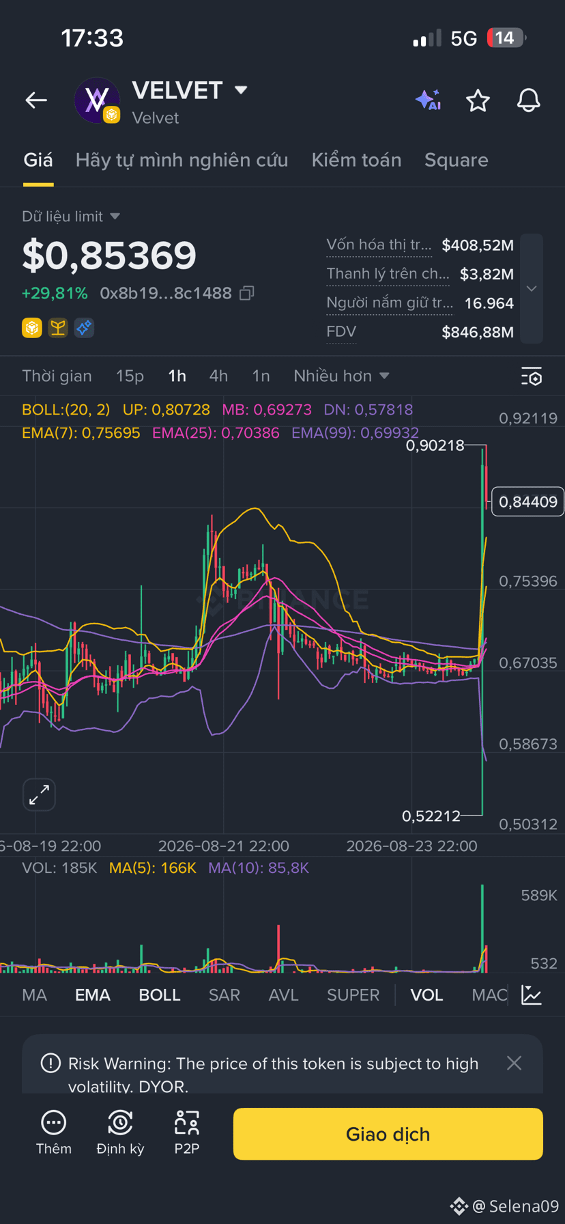Toggle the VOL indicator

click(426, 994)
